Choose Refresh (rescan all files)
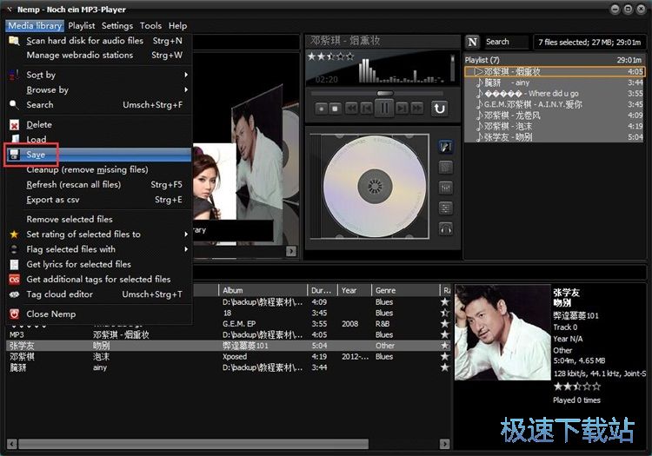The height and width of the screenshot is (456, 652). [98, 185]
